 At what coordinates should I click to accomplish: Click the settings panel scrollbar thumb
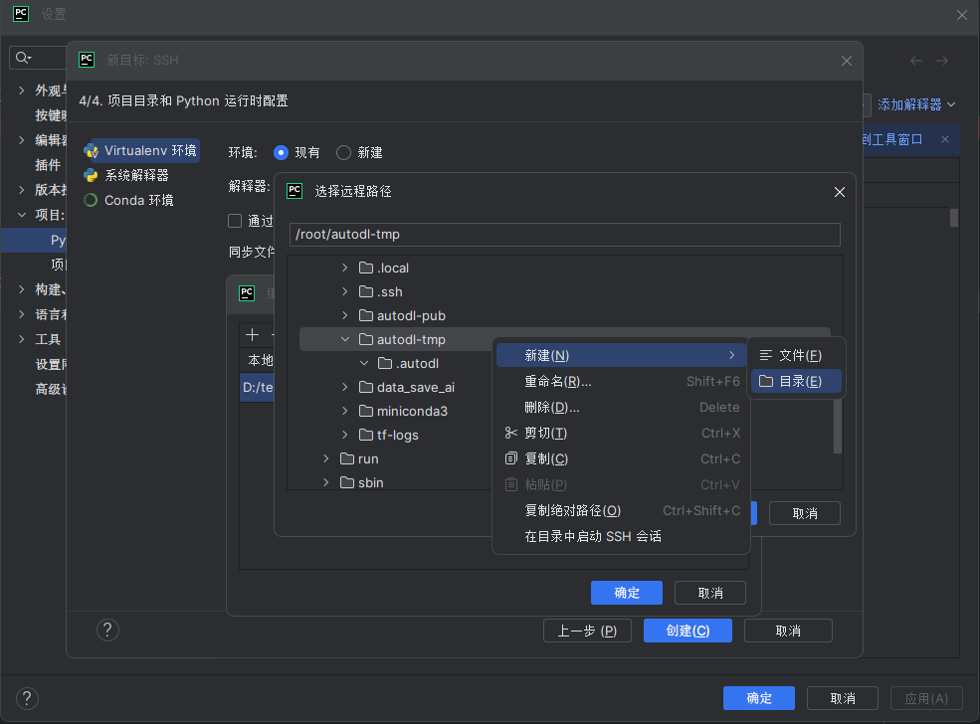954,218
